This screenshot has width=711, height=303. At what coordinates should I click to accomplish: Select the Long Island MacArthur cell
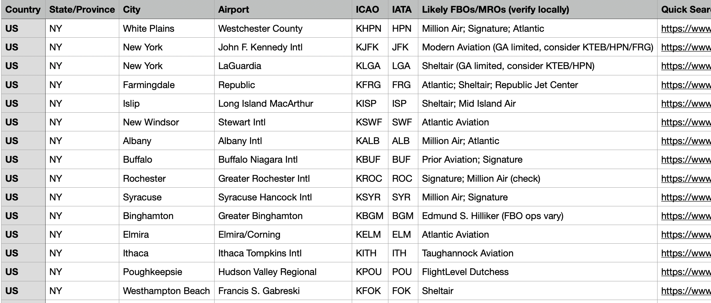[283, 104]
